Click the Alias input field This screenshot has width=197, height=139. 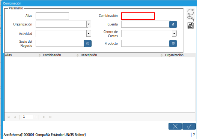52,16
